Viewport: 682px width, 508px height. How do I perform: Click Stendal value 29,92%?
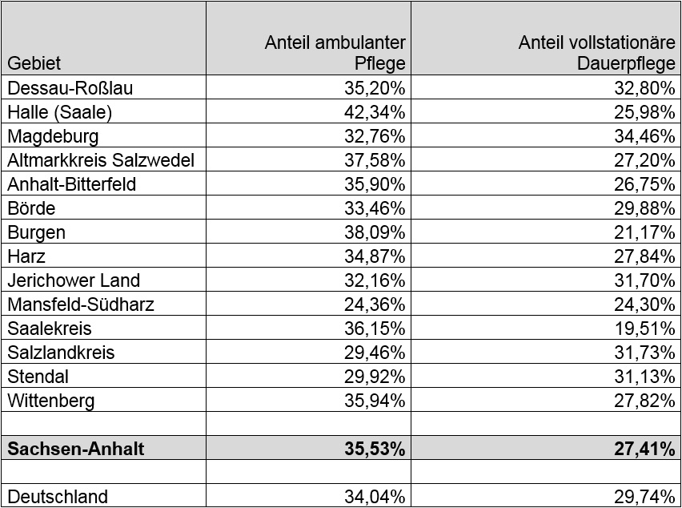(x=374, y=377)
